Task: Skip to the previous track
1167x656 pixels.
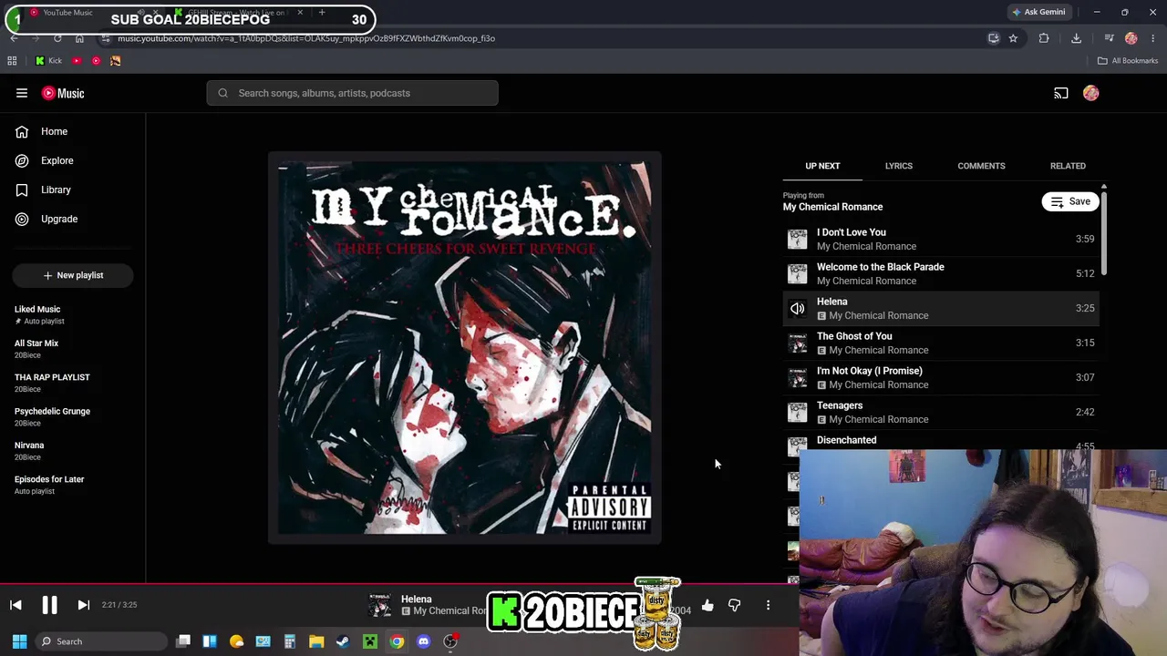Action: (x=15, y=605)
